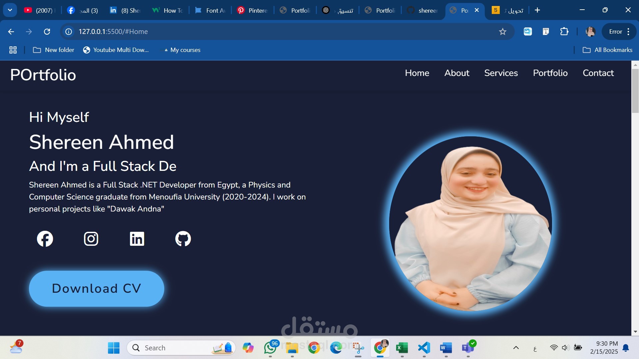Viewport: 639px width, 359px height.
Task: Open Youtube Multi Downloader bookmark
Action: click(116, 50)
